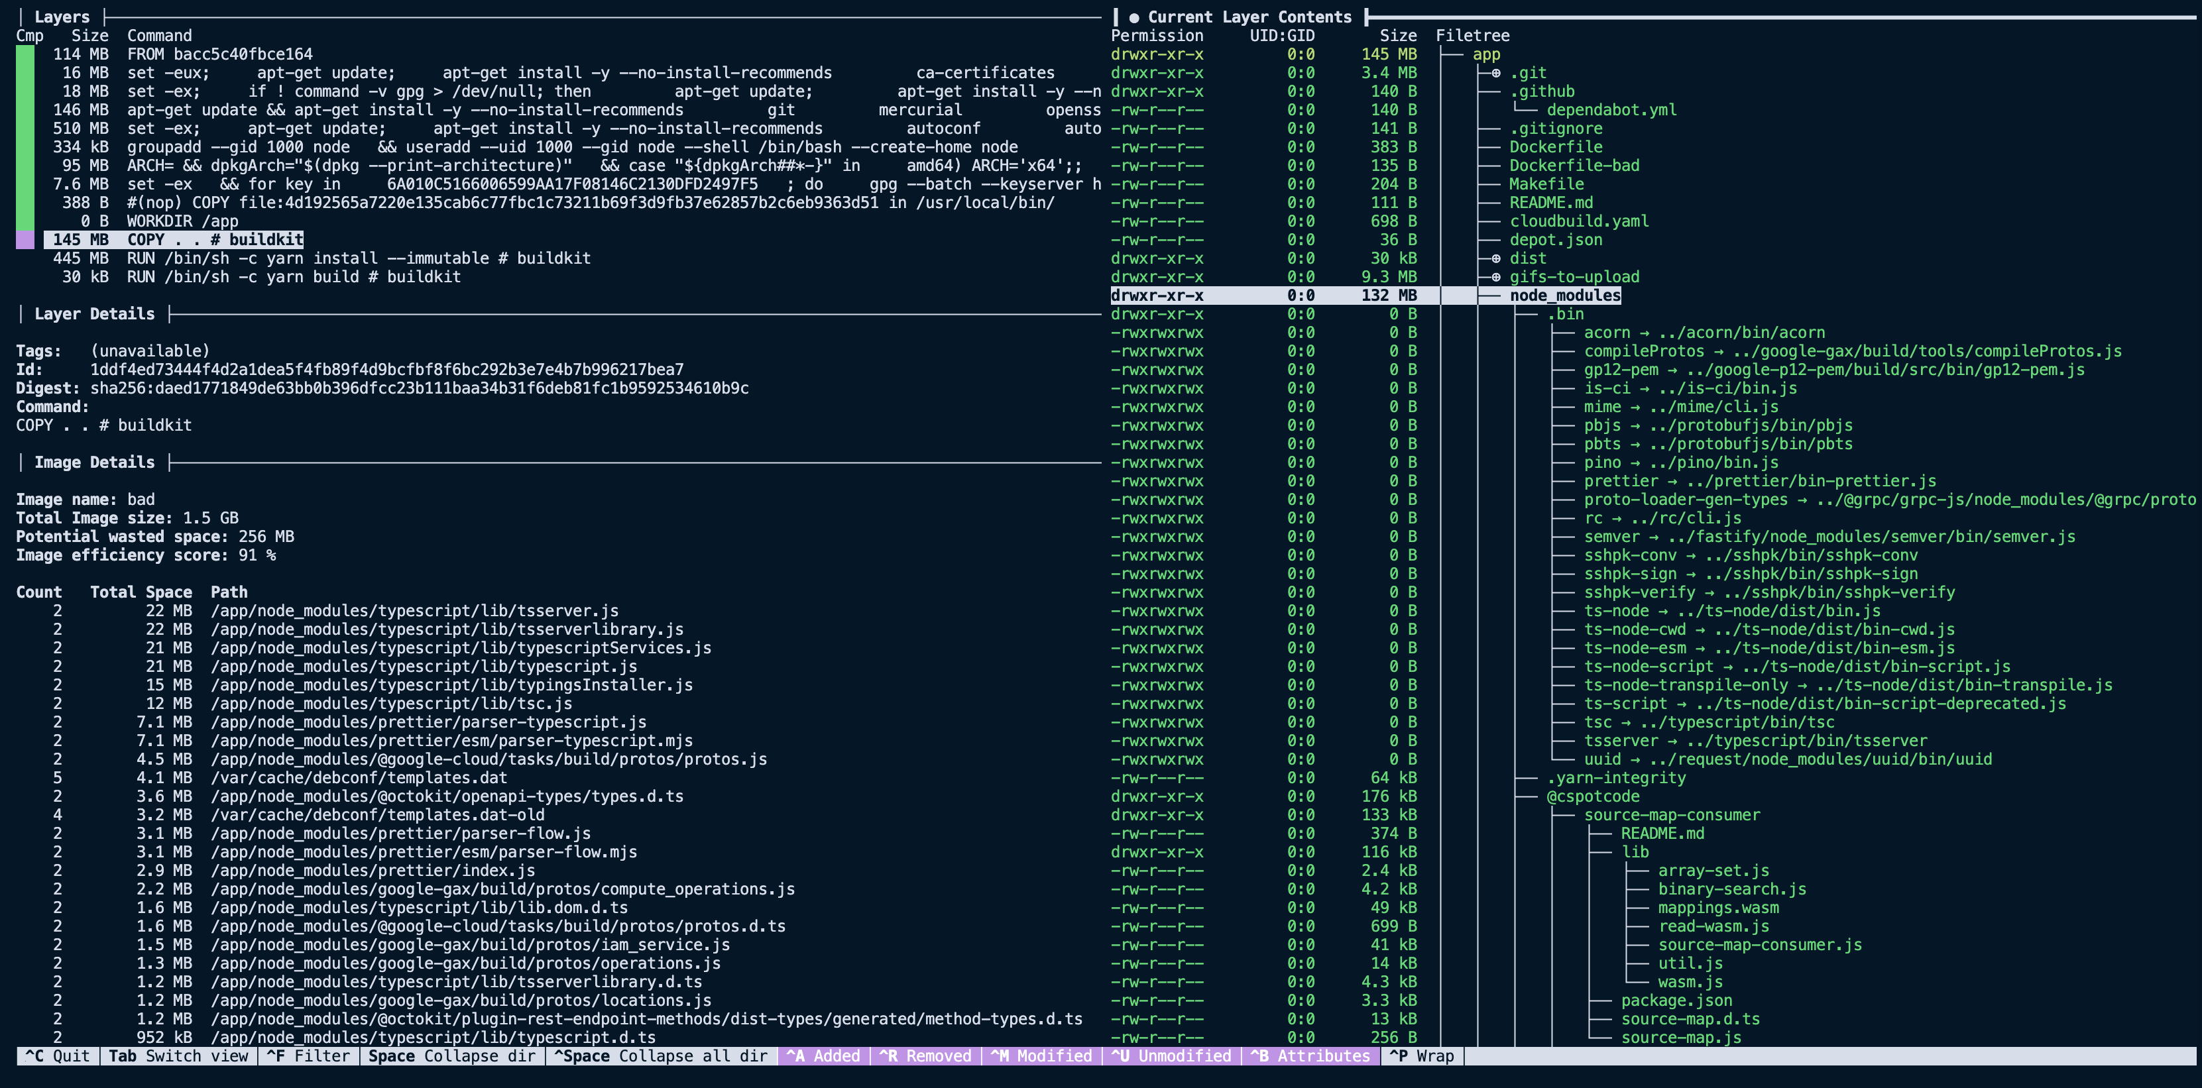Switch view via the Tab control
The width and height of the screenshot is (2202, 1088).
coord(177,1056)
